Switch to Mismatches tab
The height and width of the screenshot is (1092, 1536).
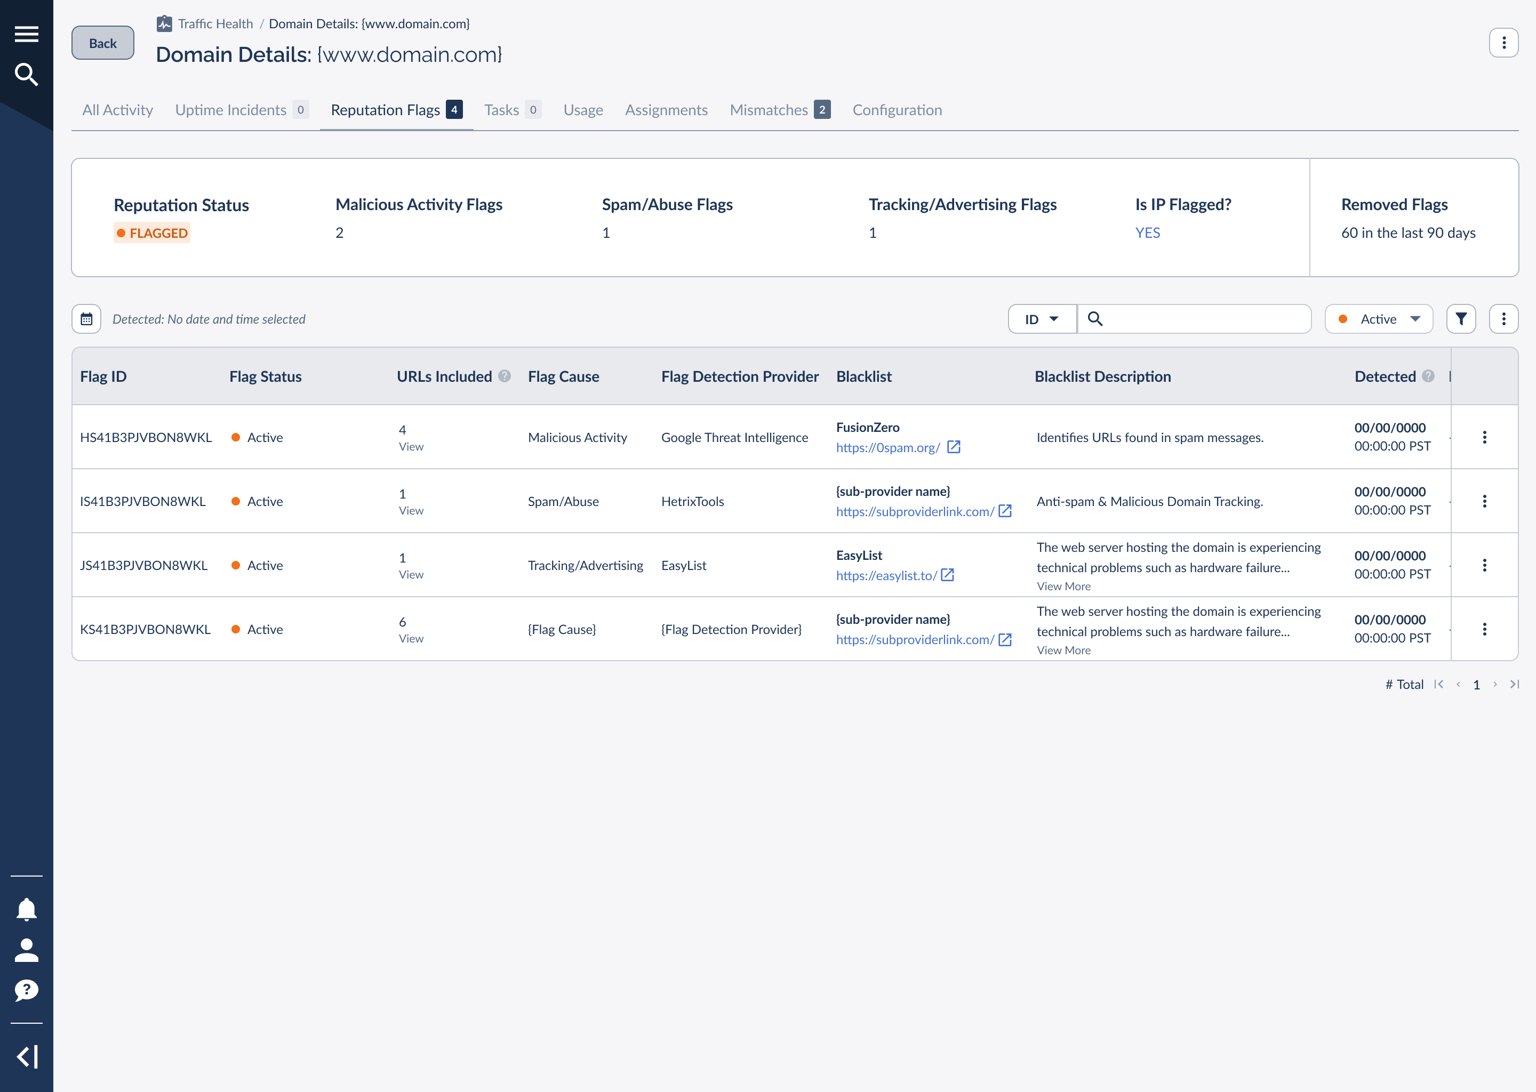(780, 110)
